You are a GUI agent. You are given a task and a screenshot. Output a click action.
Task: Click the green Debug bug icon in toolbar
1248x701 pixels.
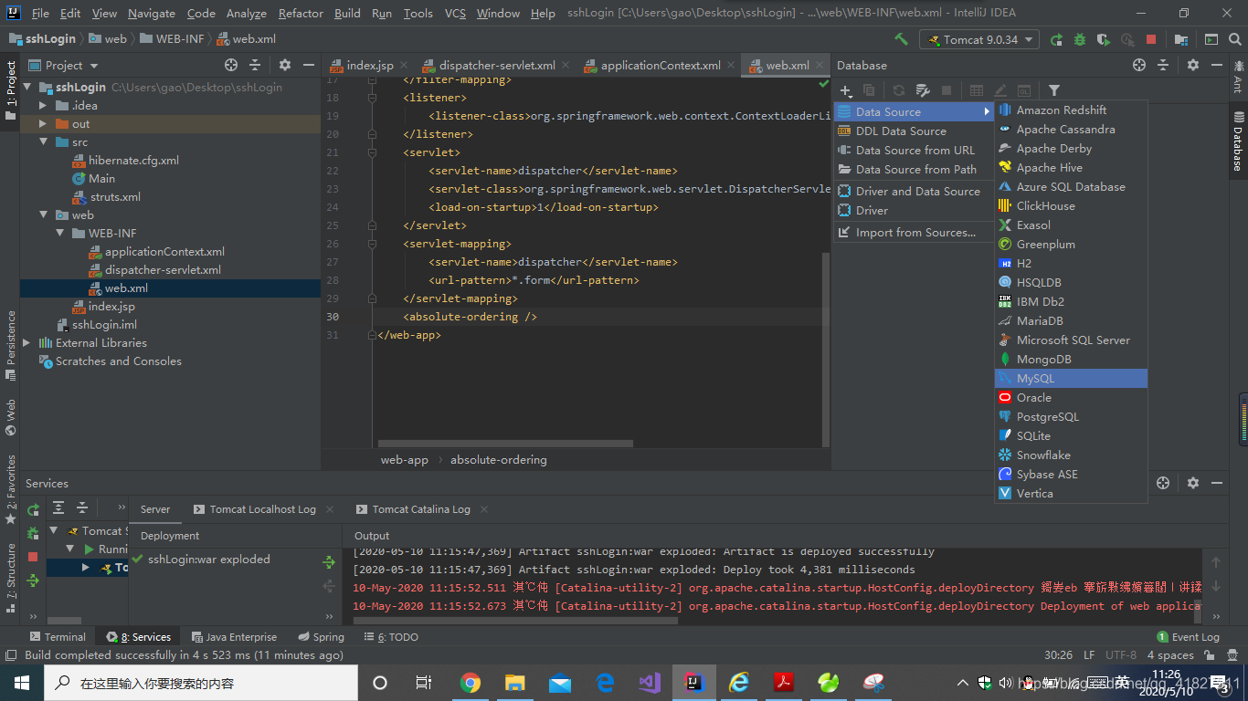[1080, 39]
